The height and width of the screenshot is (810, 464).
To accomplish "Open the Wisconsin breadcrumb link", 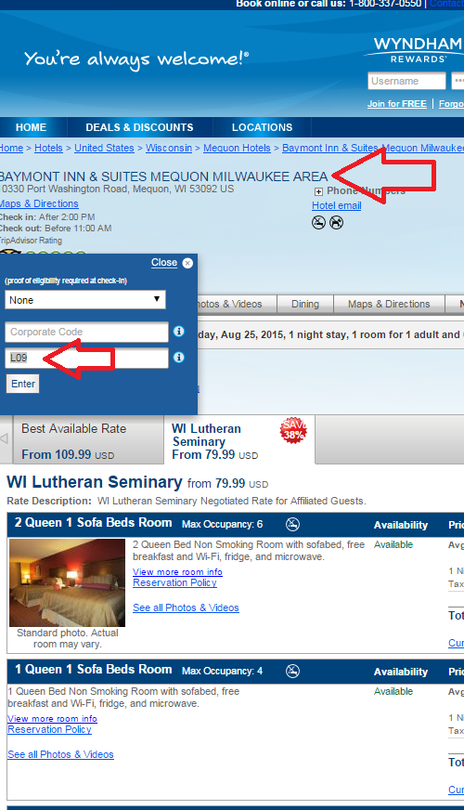I will coord(169,148).
